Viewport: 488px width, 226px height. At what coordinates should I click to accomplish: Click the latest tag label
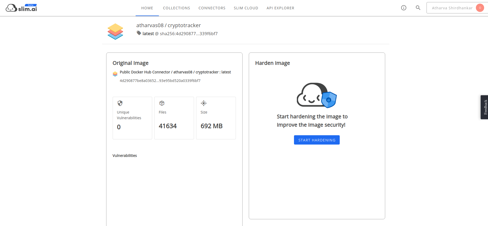[148, 34]
